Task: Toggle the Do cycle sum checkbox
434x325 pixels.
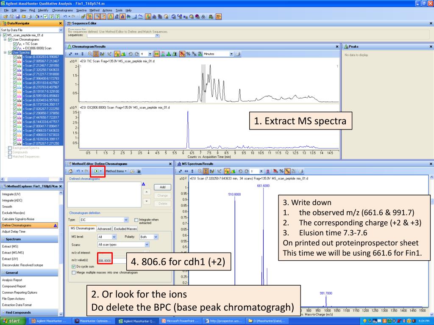Action: point(74,267)
